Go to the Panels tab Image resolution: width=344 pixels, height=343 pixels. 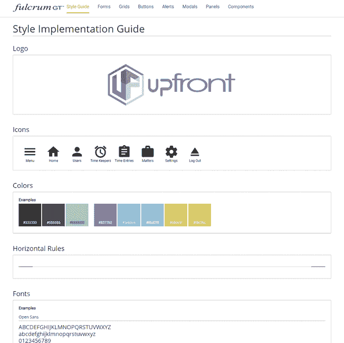[213, 7]
